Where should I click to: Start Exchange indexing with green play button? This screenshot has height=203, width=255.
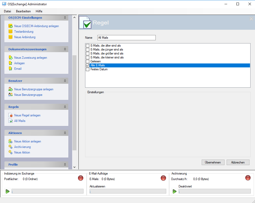click(x=7, y=191)
